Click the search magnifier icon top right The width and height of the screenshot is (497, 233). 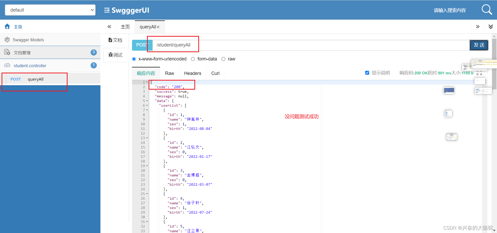(x=487, y=10)
